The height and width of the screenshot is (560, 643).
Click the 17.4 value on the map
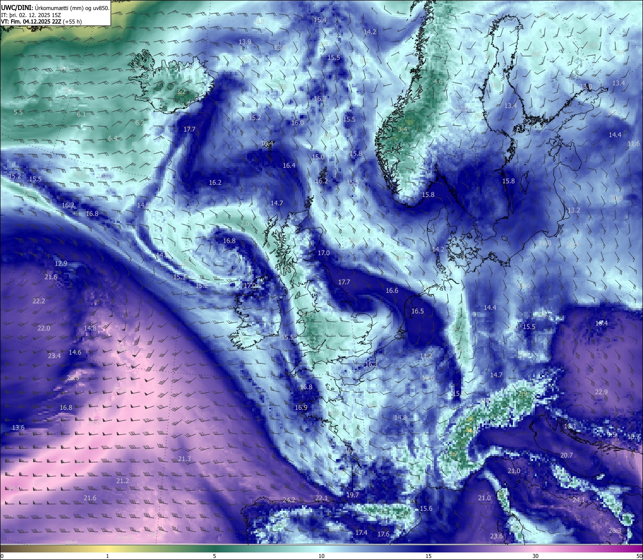pyautogui.click(x=361, y=532)
